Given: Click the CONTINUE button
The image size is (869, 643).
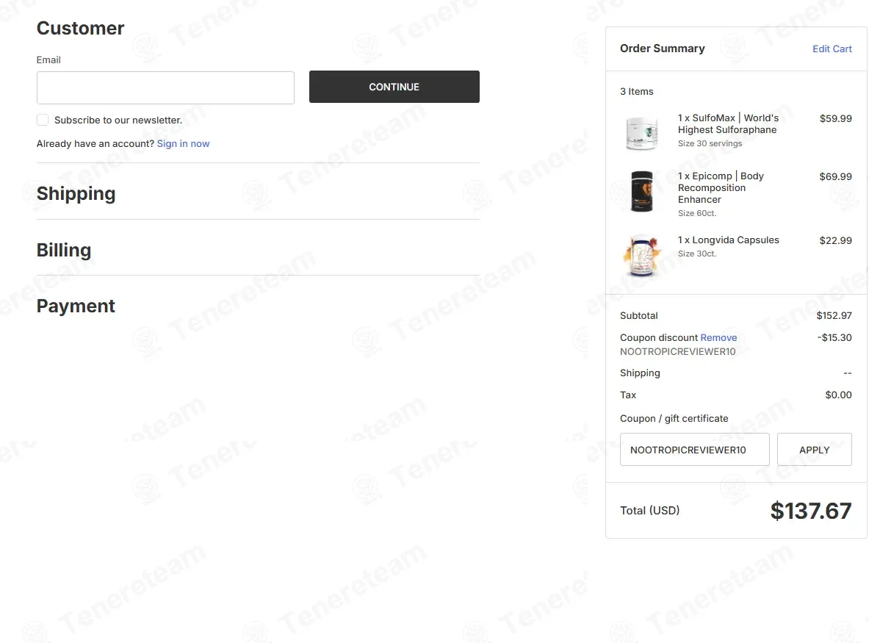Looking at the screenshot, I should pos(394,87).
